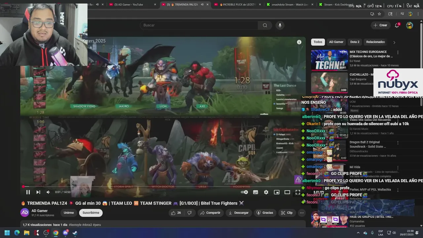Open the AD Gamer channel name link
This screenshot has width=423, height=238.
click(x=40, y=211)
